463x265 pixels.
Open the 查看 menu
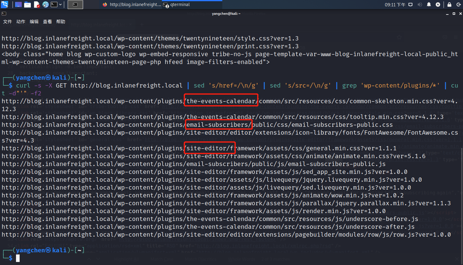click(x=47, y=21)
